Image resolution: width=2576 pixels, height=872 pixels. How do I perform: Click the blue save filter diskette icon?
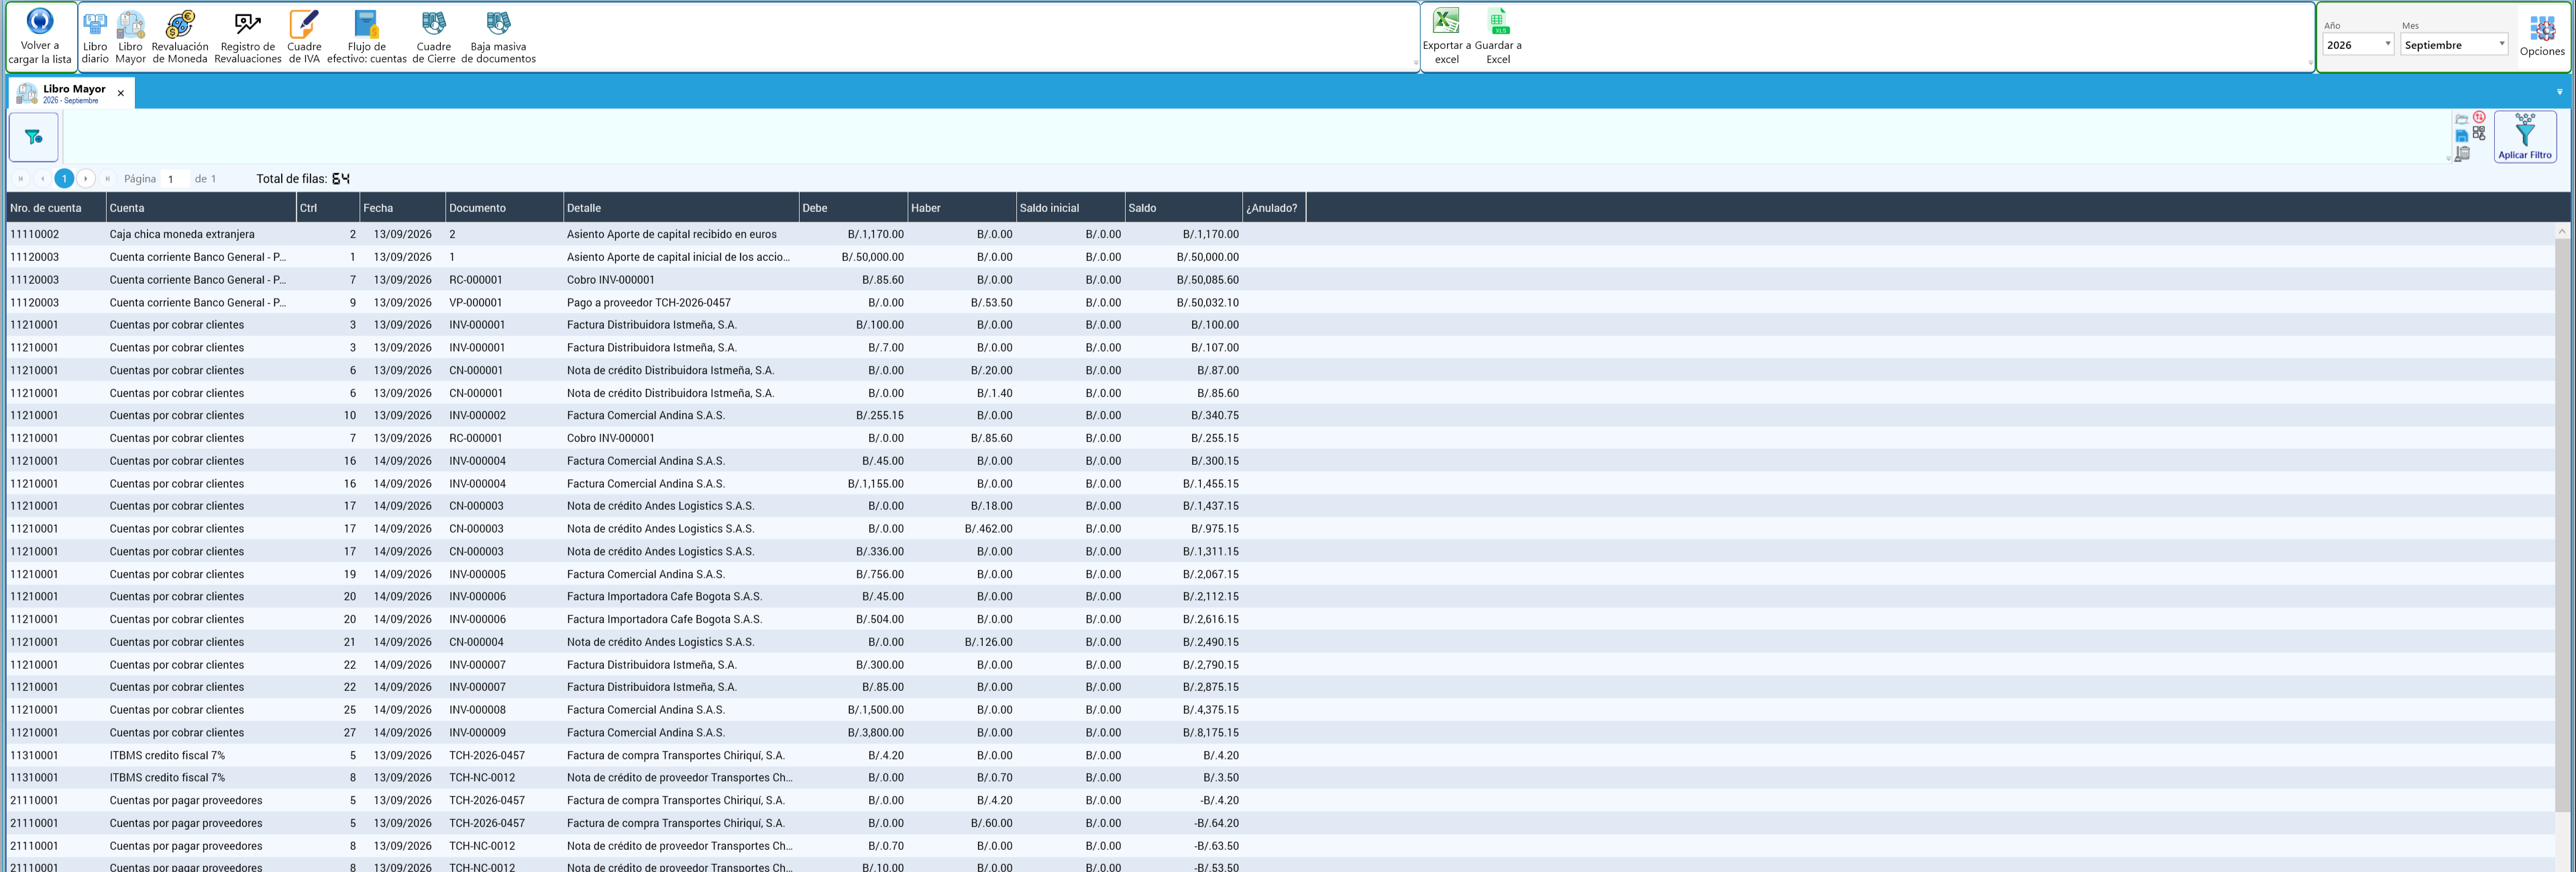(x=2461, y=136)
